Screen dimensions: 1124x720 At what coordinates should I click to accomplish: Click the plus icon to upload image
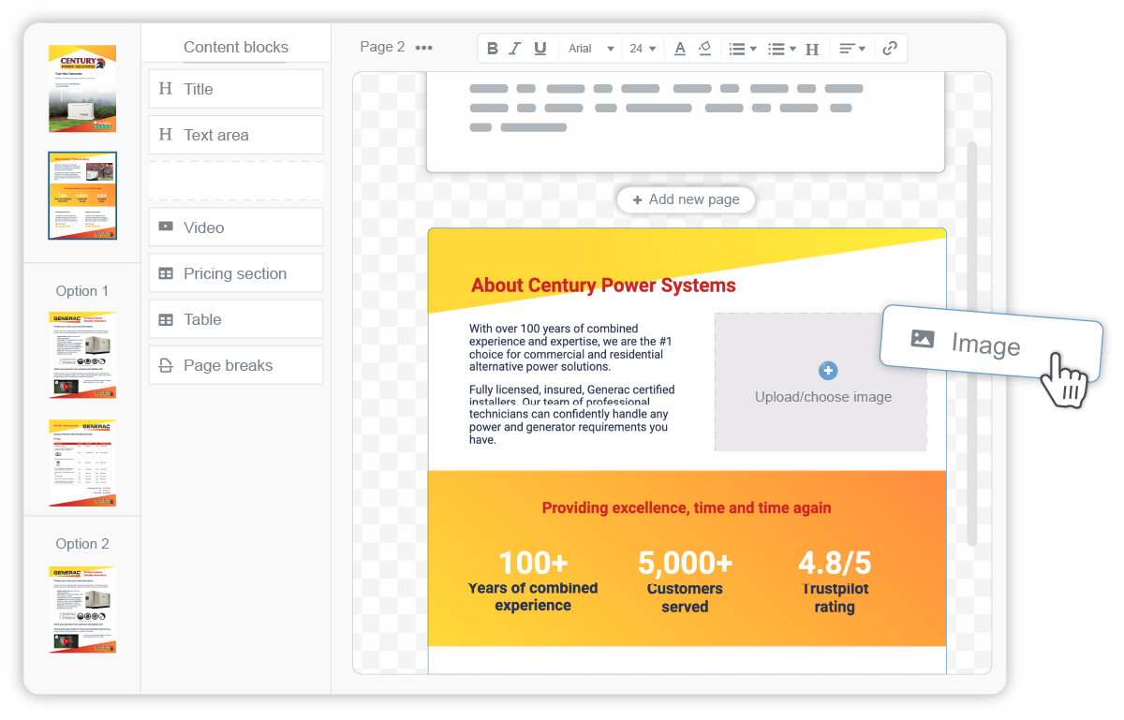click(x=828, y=371)
